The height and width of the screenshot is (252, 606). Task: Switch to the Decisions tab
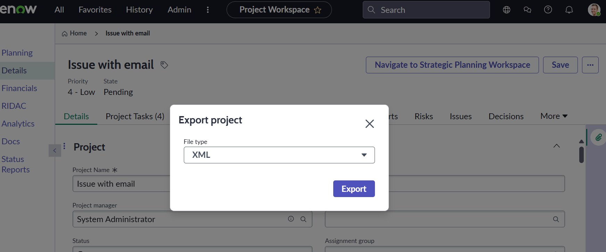506,116
